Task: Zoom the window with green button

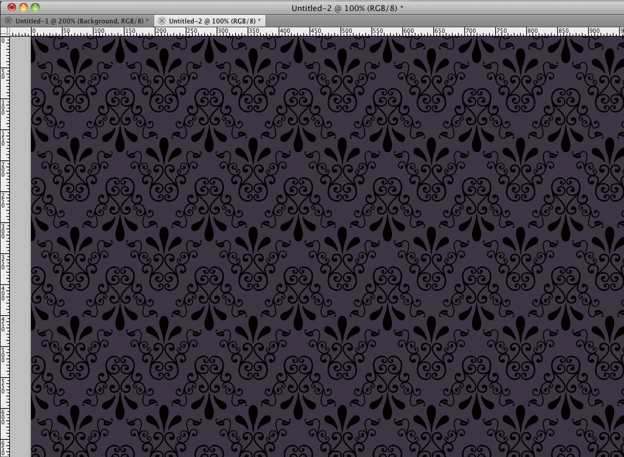Action: click(35, 7)
